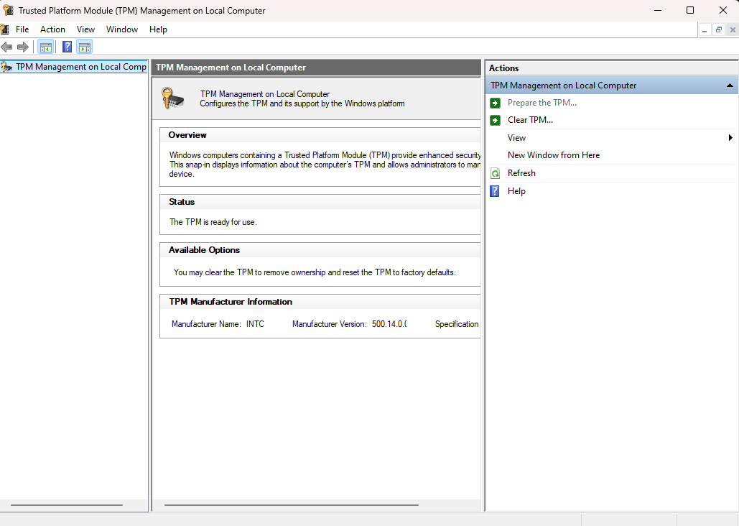Click the Manufacturer Version 500.14.0 value
Image resolution: width=739 pixels, height=526 pixels.
coord(389,324)
